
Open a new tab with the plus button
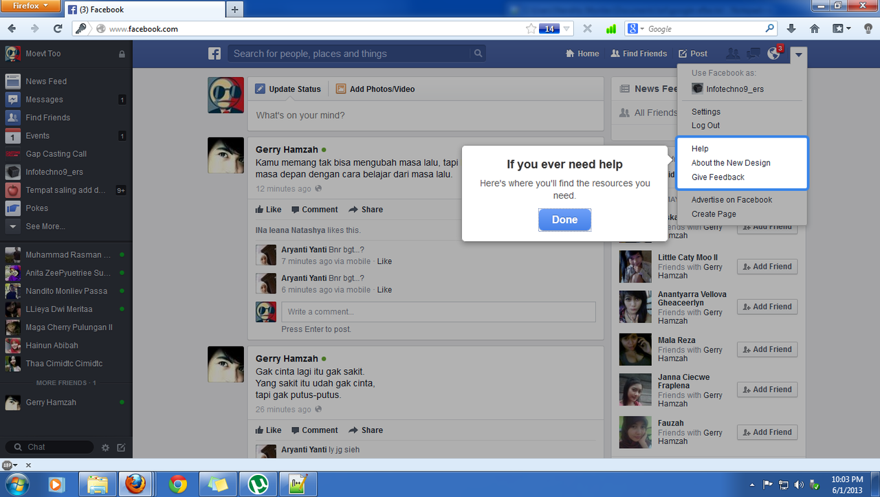coord(234,9)
